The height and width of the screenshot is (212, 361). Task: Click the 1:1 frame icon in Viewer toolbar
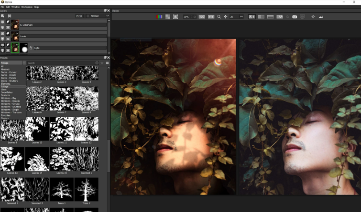(x=175, y=17)
